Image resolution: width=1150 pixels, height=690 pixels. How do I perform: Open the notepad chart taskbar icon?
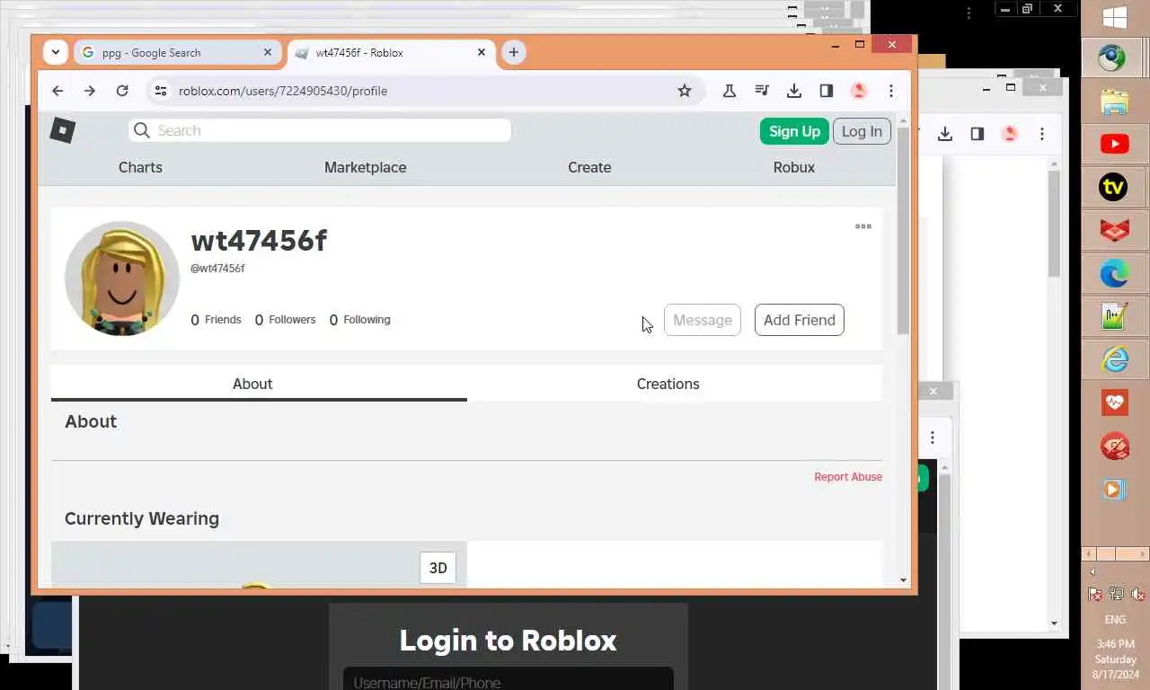point(1115,316)
